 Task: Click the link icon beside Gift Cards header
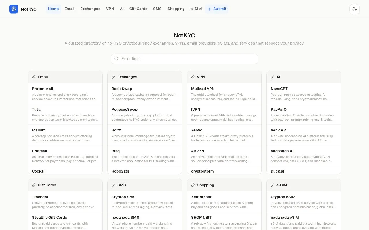coord(34,185)
